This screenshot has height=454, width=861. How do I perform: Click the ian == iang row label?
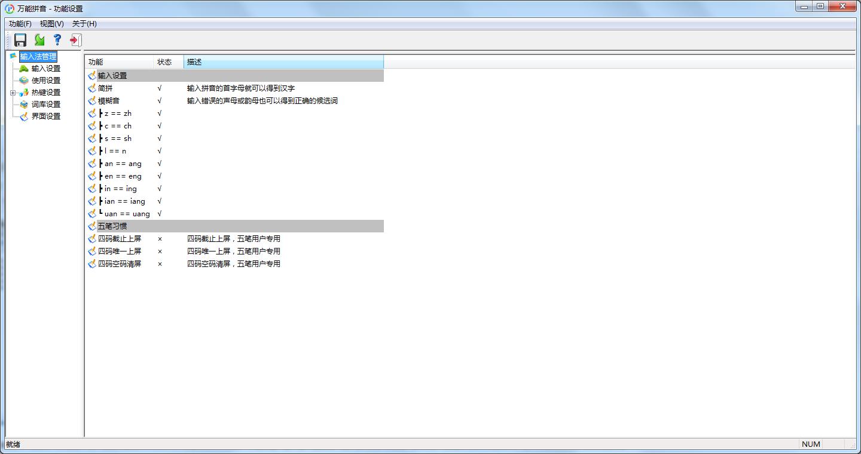pyautogui.click(x=123, y=201)
